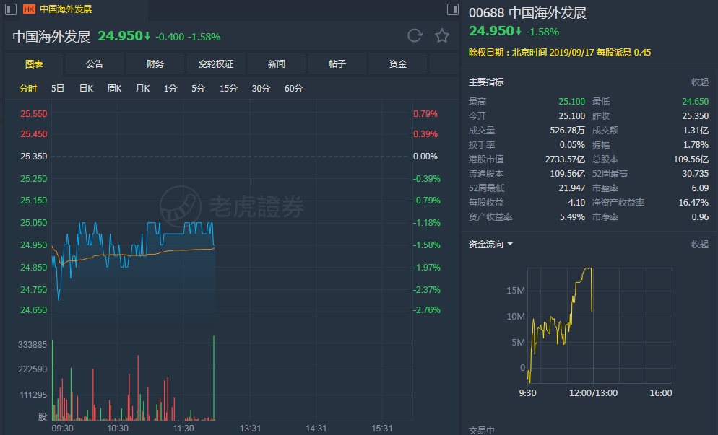
Task: Select 分时 chart period
Action: click(28, 88)
